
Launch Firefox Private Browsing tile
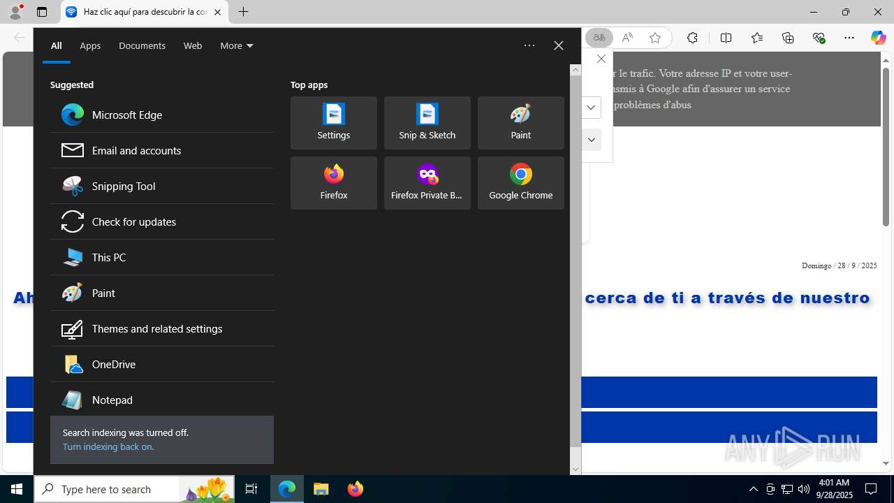click(x=427, y=183)
